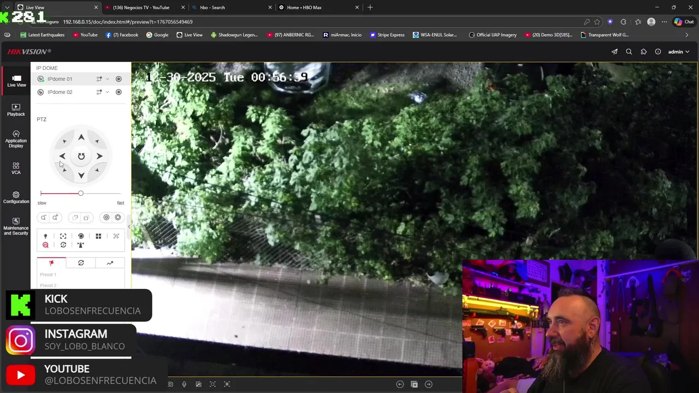Start PTZ auto scan with the center button
The image size is (699, 393).
coord(81,156)
